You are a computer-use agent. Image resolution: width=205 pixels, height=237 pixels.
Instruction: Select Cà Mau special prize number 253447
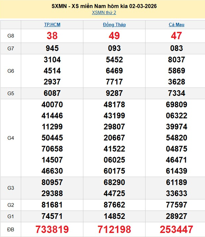[176, 229]
